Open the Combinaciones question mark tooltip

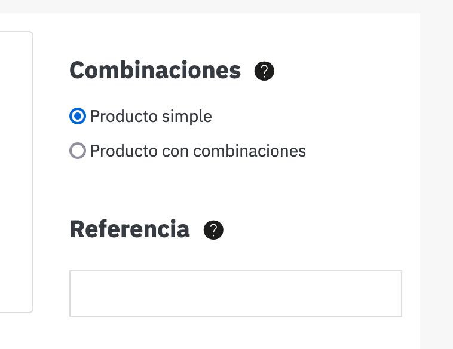[264, 72]
